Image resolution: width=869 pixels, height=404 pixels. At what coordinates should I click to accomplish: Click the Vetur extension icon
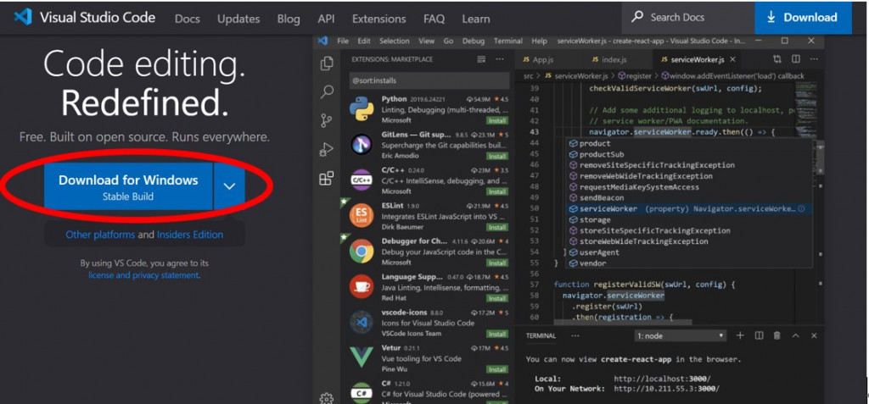tap(362, 357)
